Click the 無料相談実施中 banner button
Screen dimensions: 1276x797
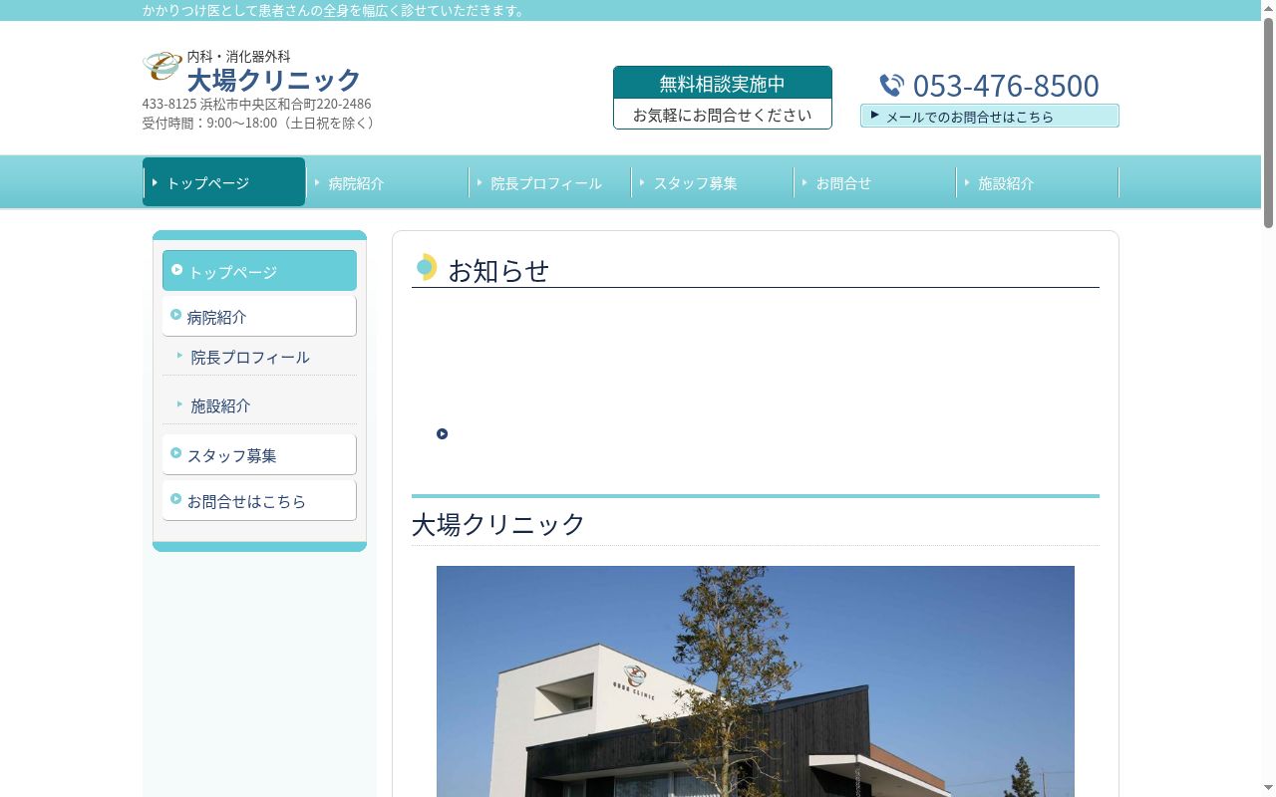(x=723, y=98)
